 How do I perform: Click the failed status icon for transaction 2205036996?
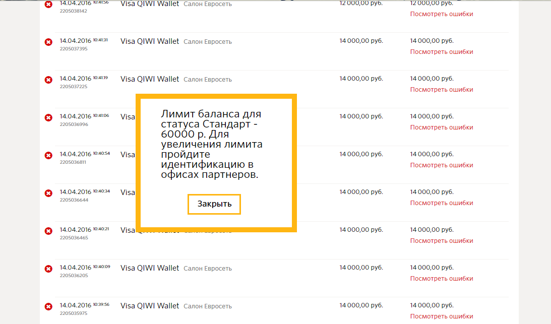[x=48, y=118]
